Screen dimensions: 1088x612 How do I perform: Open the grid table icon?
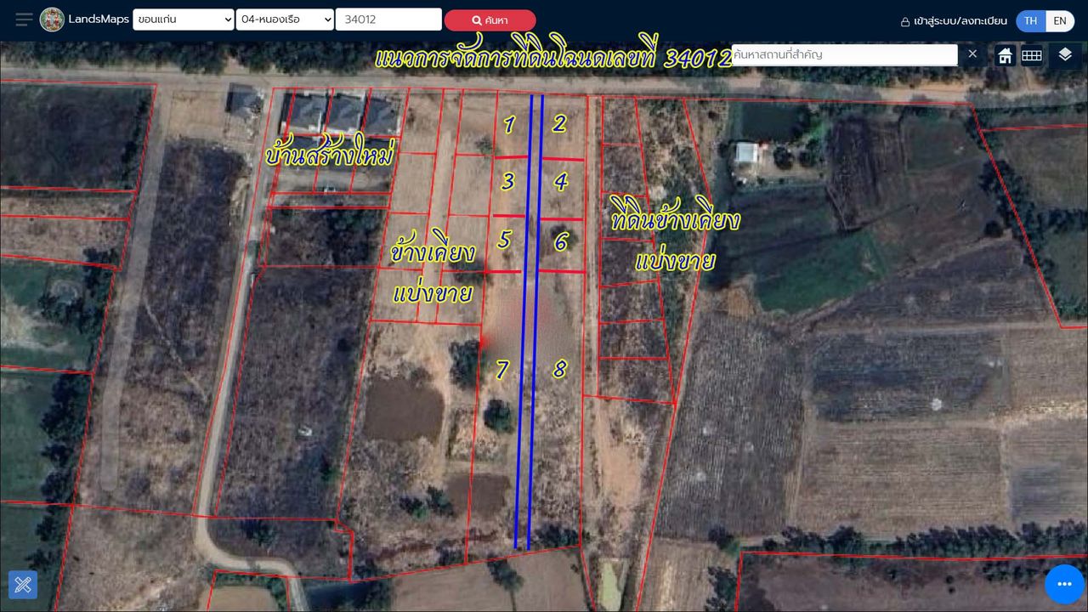pyautogui.click(x=1032, y=55)
